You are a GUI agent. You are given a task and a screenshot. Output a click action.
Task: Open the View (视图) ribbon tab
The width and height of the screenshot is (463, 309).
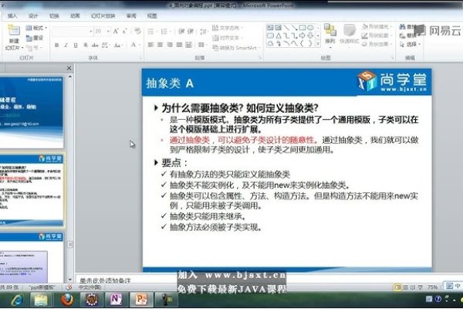[x=152, y=15]
